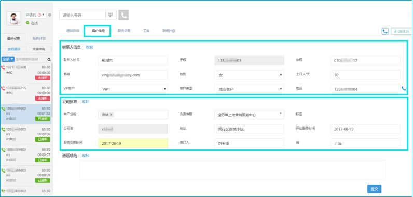Collapse the 联系人信息 section via 收起
Image resolution: width=413 pixels, height=197 pixels.
point(89,47)
